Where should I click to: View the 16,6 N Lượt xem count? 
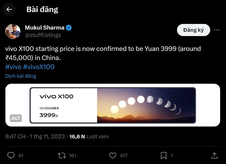coord(89,136)
